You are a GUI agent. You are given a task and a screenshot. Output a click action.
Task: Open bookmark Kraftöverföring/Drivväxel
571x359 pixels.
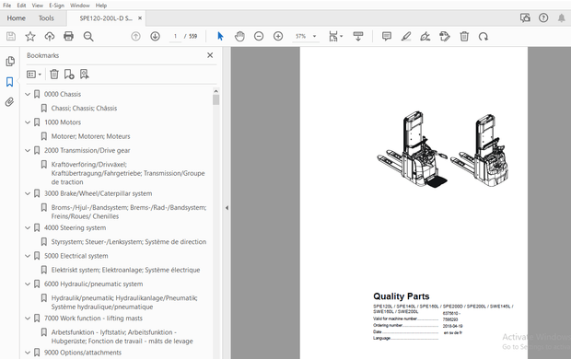[x=128, y=173]
